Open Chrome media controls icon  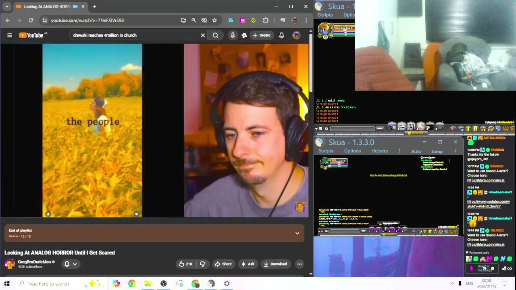pyautogui.click(x=283, y=20)
